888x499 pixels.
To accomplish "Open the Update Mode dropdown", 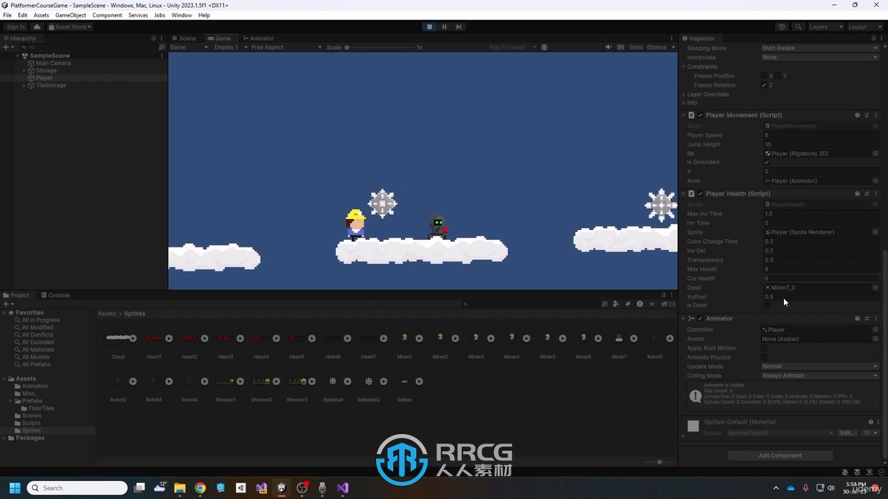I will point(819,366).
